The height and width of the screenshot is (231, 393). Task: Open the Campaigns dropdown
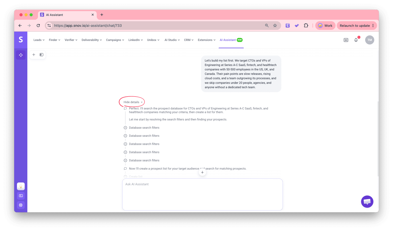click(x=115, y=40)
